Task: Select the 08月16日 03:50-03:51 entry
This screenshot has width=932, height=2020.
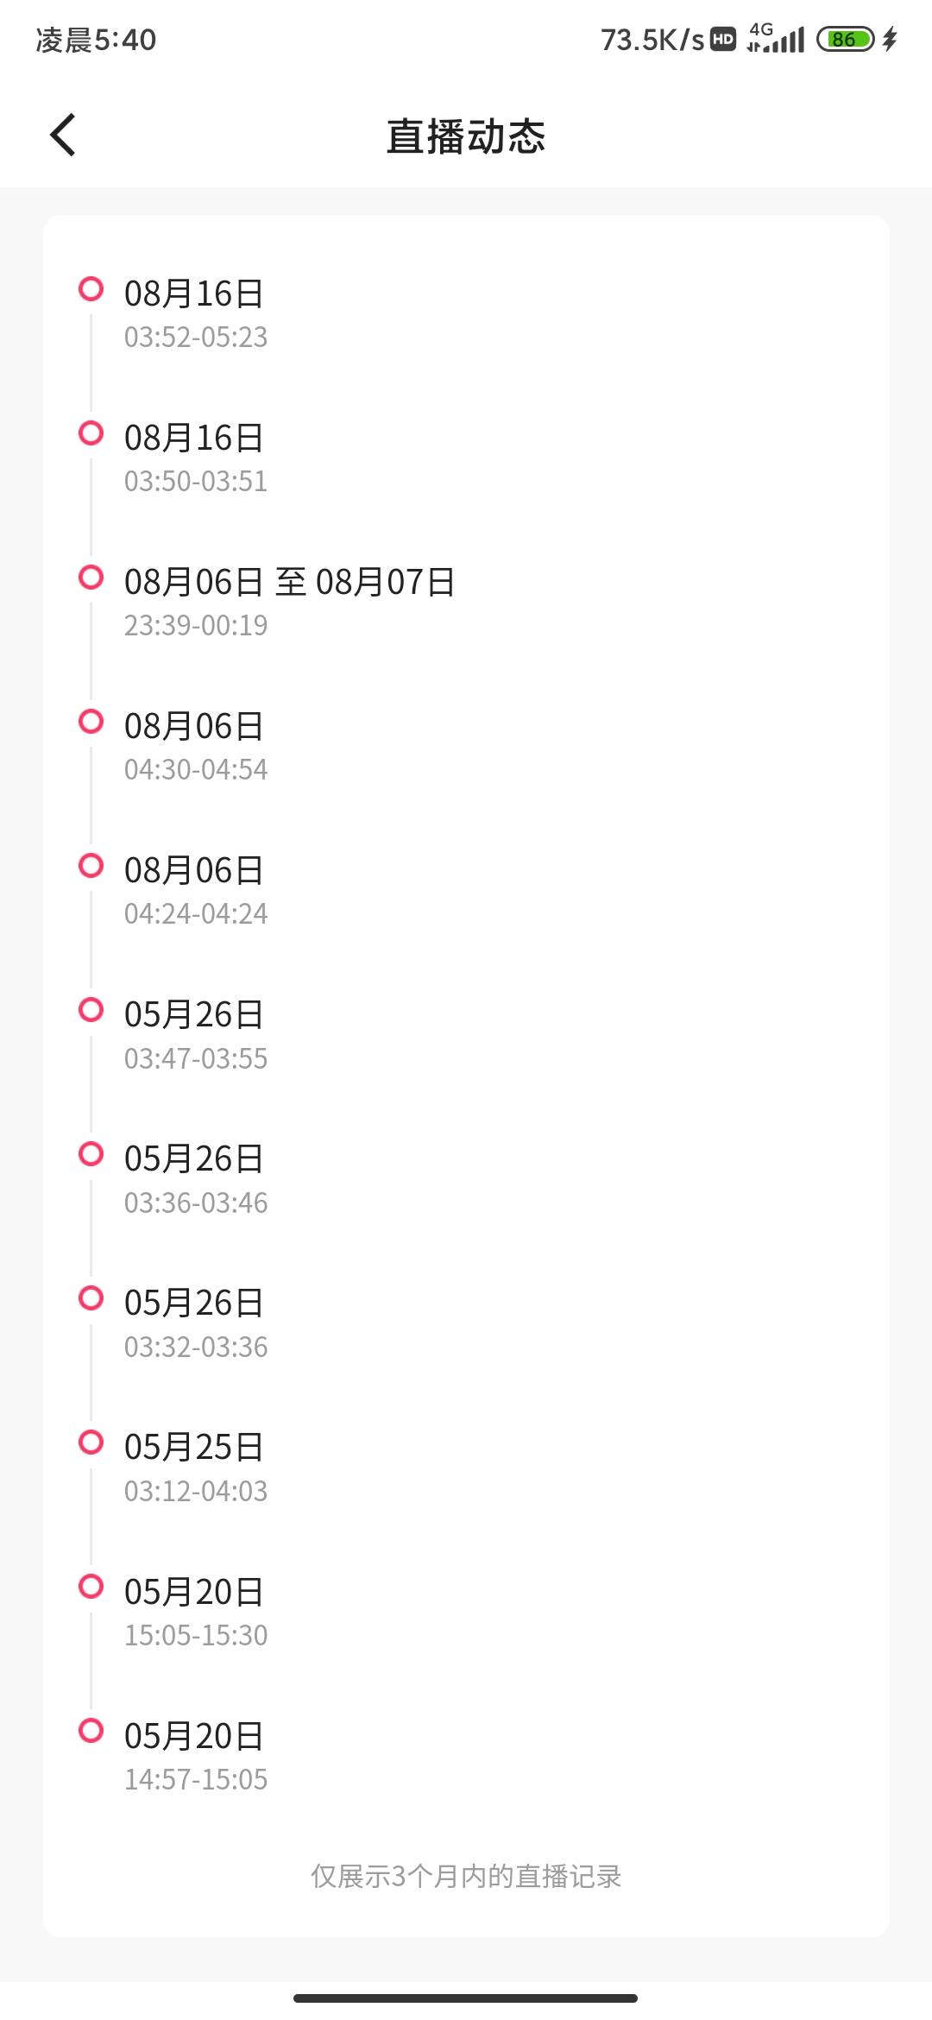Action: coord(196,458)
